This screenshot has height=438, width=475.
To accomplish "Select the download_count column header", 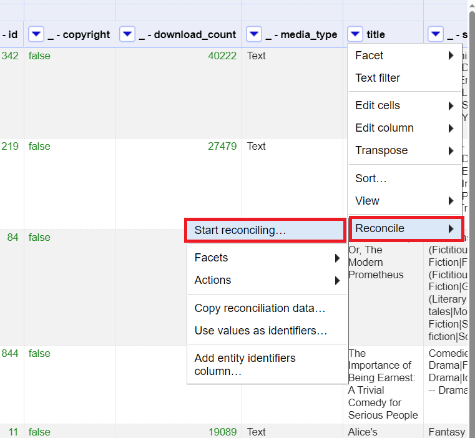I will tap(187, 34).
